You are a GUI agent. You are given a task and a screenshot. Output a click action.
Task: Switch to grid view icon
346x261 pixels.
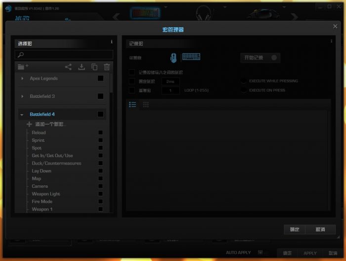click(146, 105)
